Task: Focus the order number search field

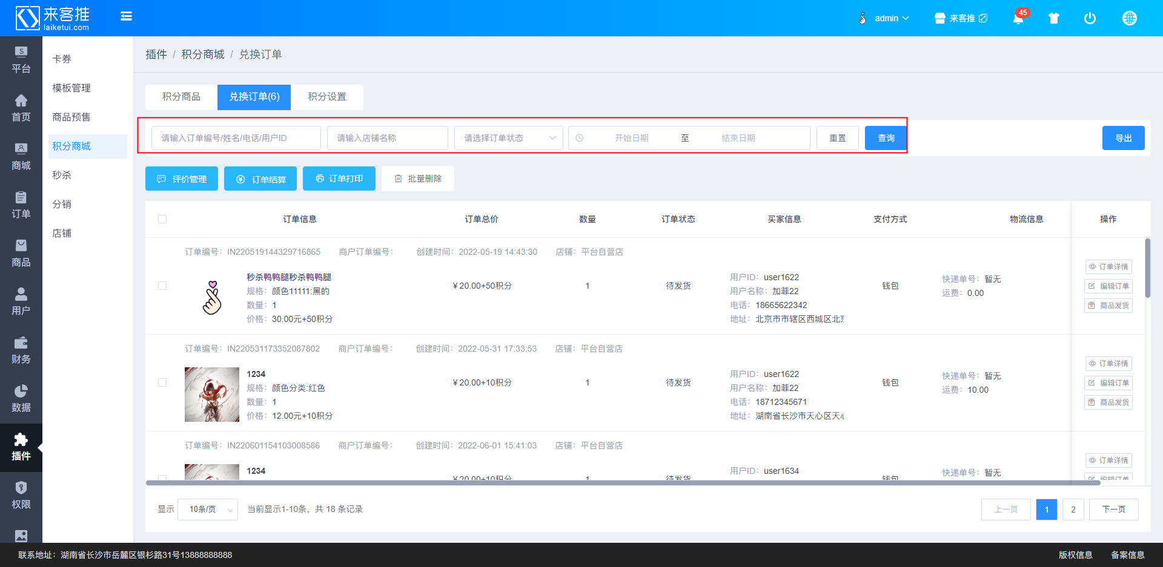Action: click(x=236, y=138)
